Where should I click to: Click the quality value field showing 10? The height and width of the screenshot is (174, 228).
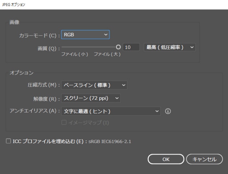click(131, 47)
